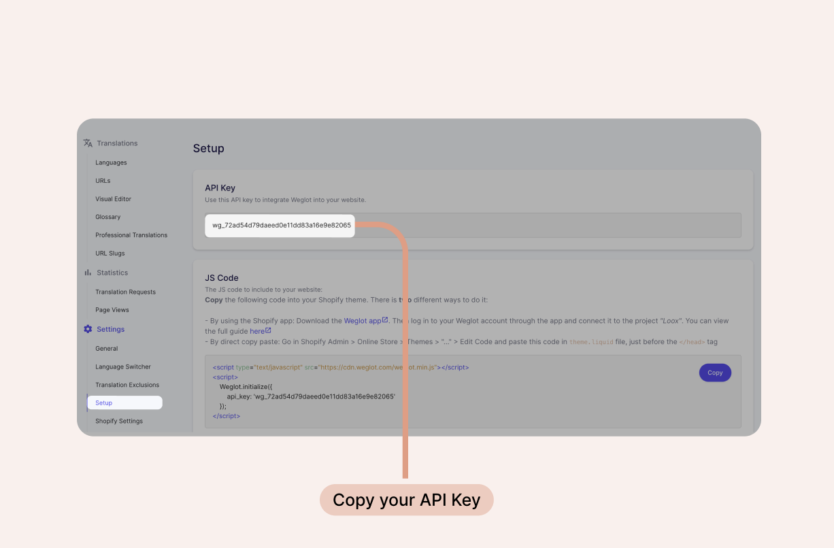The image size is (834, 548).
Task: Open the Visual Editor
Action: (114, 199)
